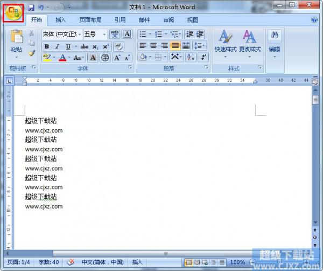Cut selection with scissors icon

(32, 33)
